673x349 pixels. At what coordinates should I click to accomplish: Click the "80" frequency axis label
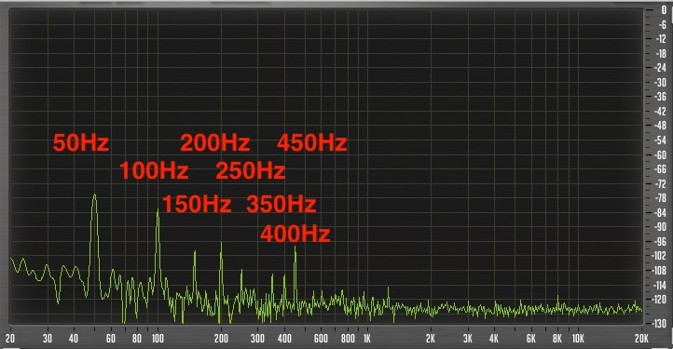click(137, 339)
